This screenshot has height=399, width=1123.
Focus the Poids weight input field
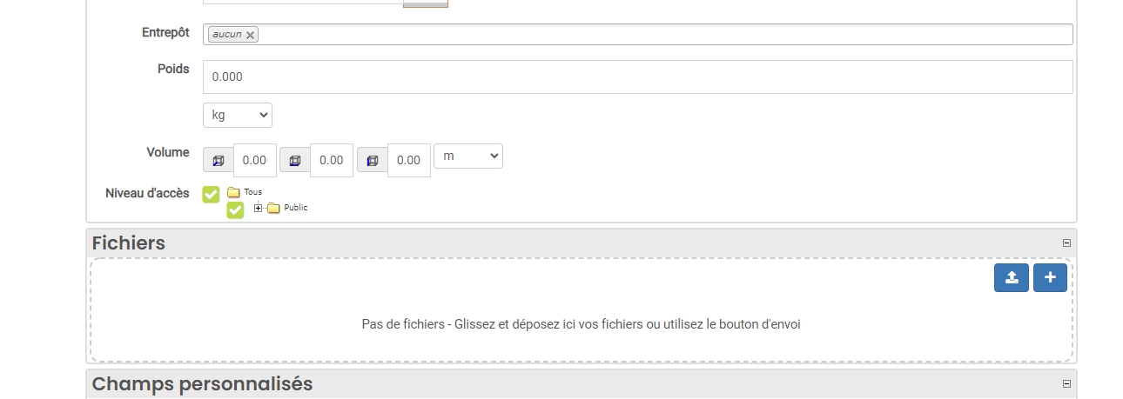[637, 76]
